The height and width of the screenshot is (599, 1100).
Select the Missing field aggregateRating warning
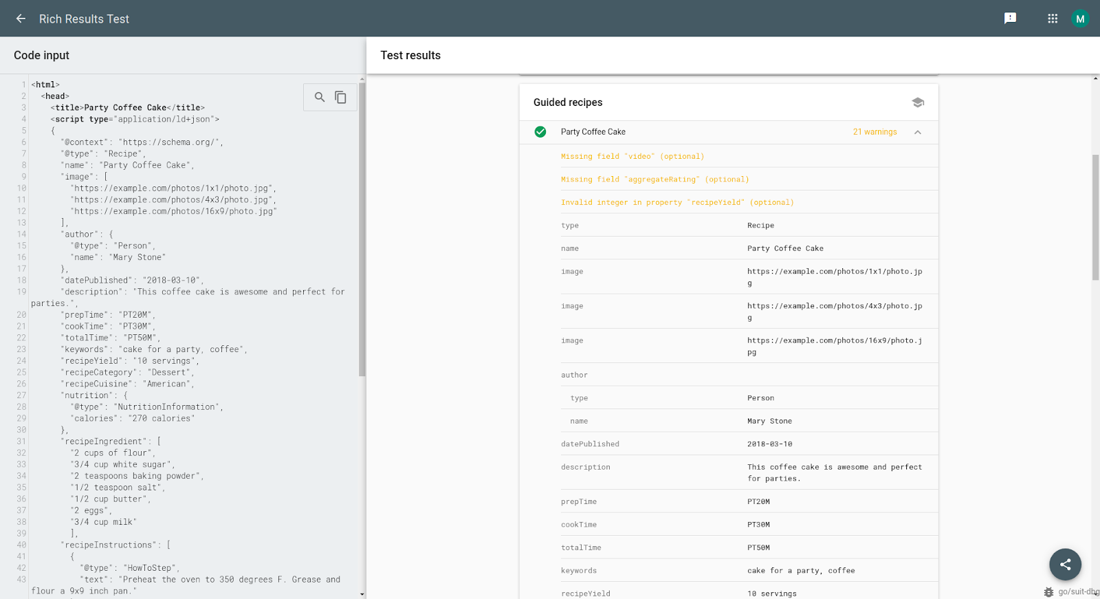(x=654, y=179)
